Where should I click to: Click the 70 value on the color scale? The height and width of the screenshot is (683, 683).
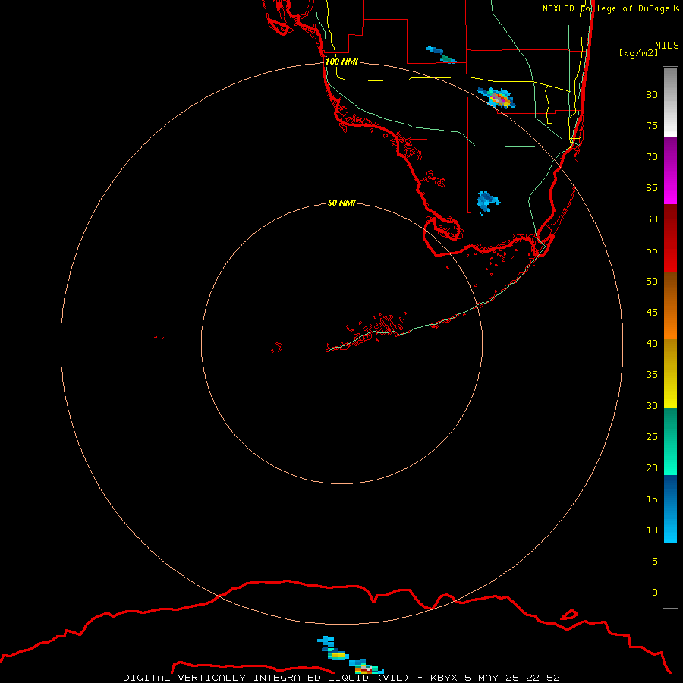pyautogui.click(x=652, y=157)
